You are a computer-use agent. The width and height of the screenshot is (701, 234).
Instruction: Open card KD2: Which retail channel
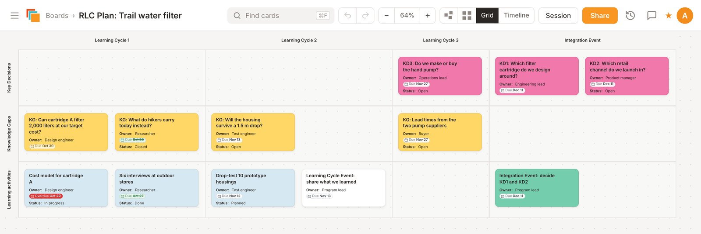pos(627,76)
